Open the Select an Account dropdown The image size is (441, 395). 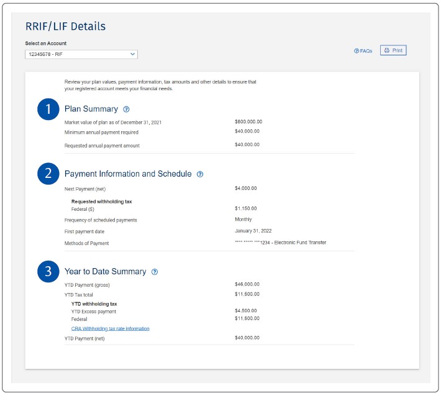pyautogui.click(x=81, y=54)
